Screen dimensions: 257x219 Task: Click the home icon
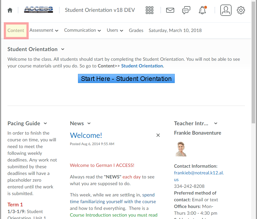click(x=10, y=10)
